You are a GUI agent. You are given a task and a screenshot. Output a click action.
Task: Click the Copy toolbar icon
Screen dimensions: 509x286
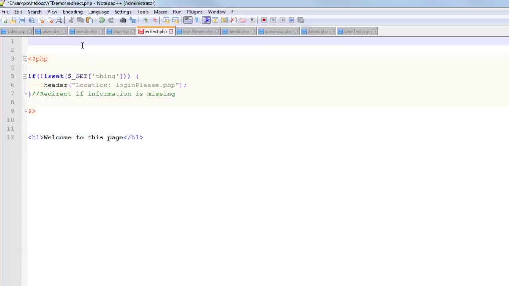coord(80,20)
